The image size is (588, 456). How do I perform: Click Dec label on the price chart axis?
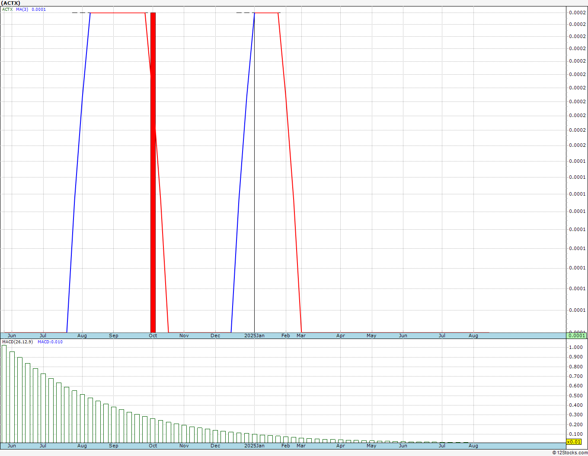(x=215, y=336)
